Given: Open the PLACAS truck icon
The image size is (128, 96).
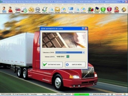Looking at the screenshot, I should 18,10.
